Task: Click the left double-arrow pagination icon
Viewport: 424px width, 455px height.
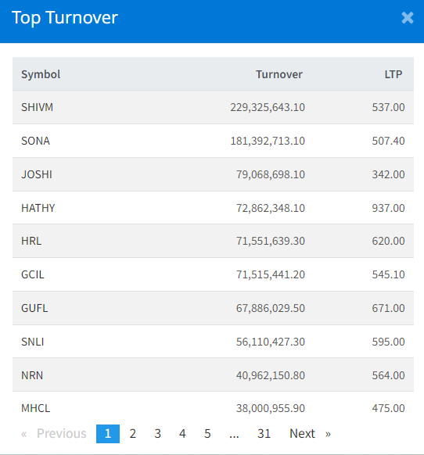Action: (x=24, y=434)
